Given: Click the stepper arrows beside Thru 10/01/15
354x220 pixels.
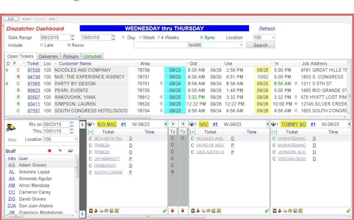Looking at the screenshot, I should tap(71, 131).
